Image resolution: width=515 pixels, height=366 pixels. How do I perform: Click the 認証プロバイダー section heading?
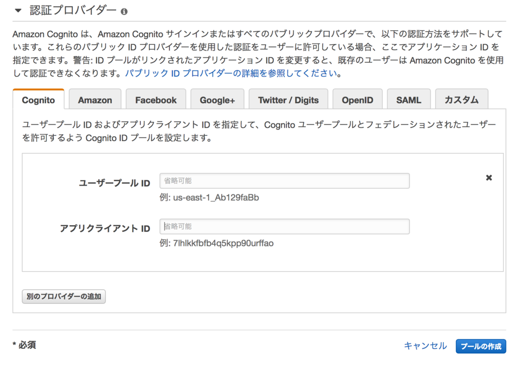click(73, 11)
